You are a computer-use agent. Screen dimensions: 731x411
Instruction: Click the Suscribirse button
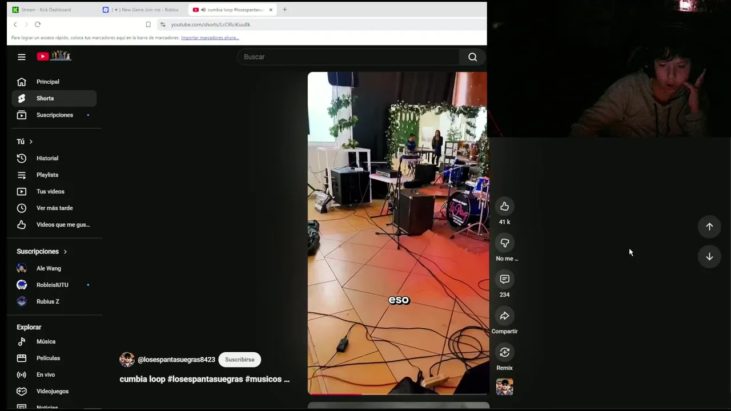(x=239, y=360)
